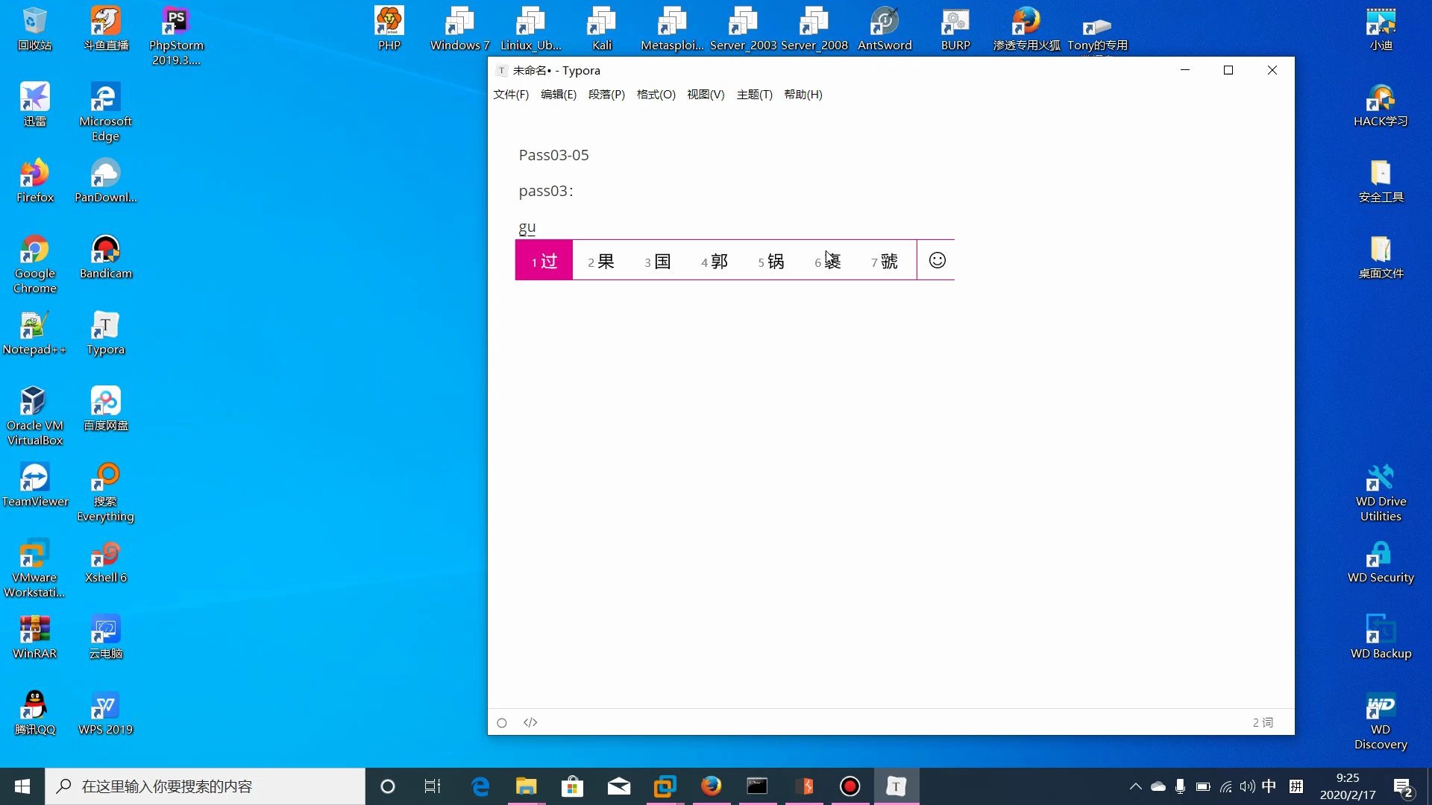Screen dimensions: 1432x805
Task: Select the VMware Workstation desktop icon
Action: pos(35,569)
